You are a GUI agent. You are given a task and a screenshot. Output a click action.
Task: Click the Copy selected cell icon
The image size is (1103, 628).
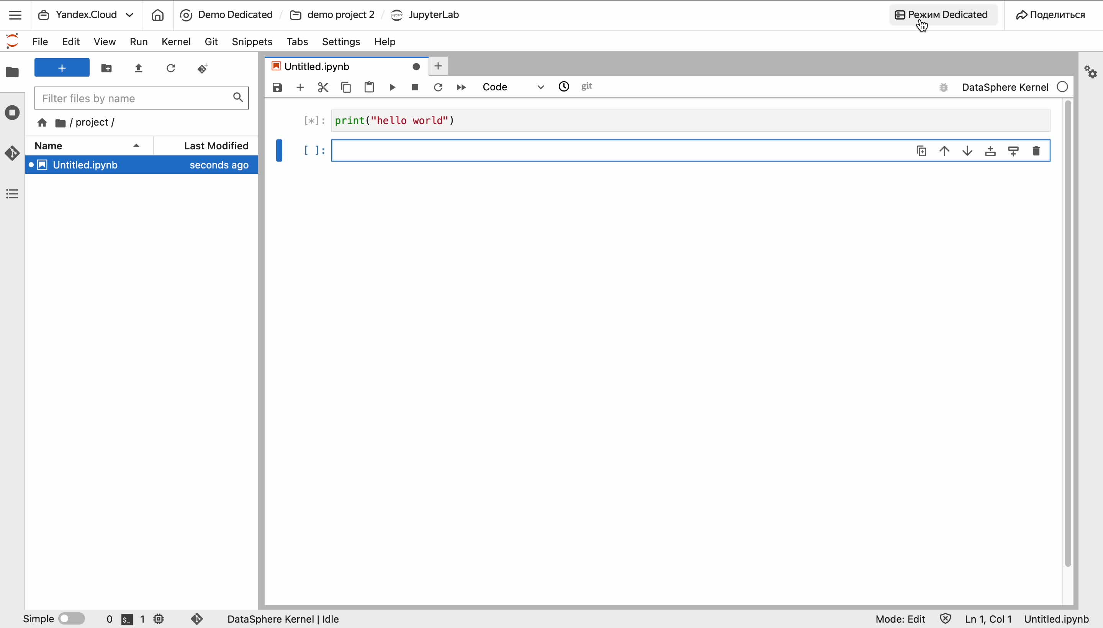(345, 87)
